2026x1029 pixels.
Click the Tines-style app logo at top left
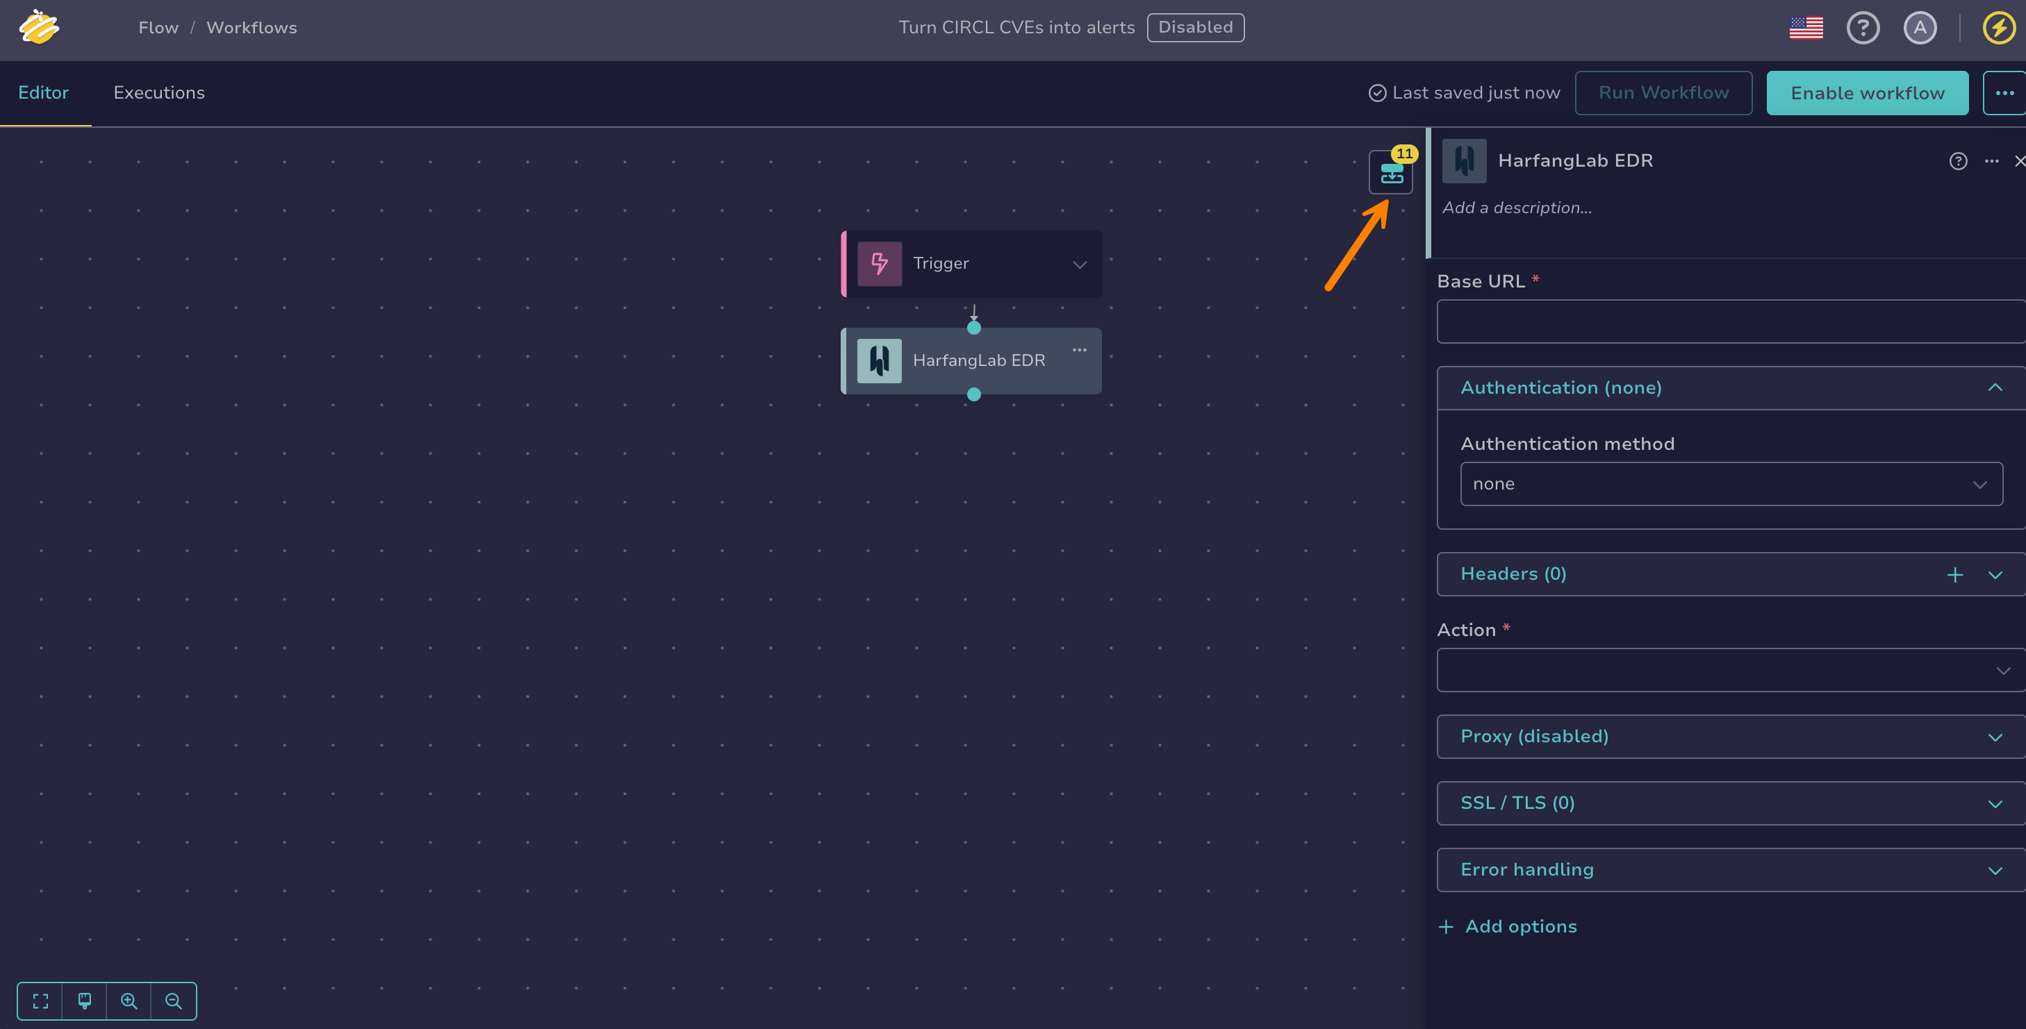[x=40, y=28]
